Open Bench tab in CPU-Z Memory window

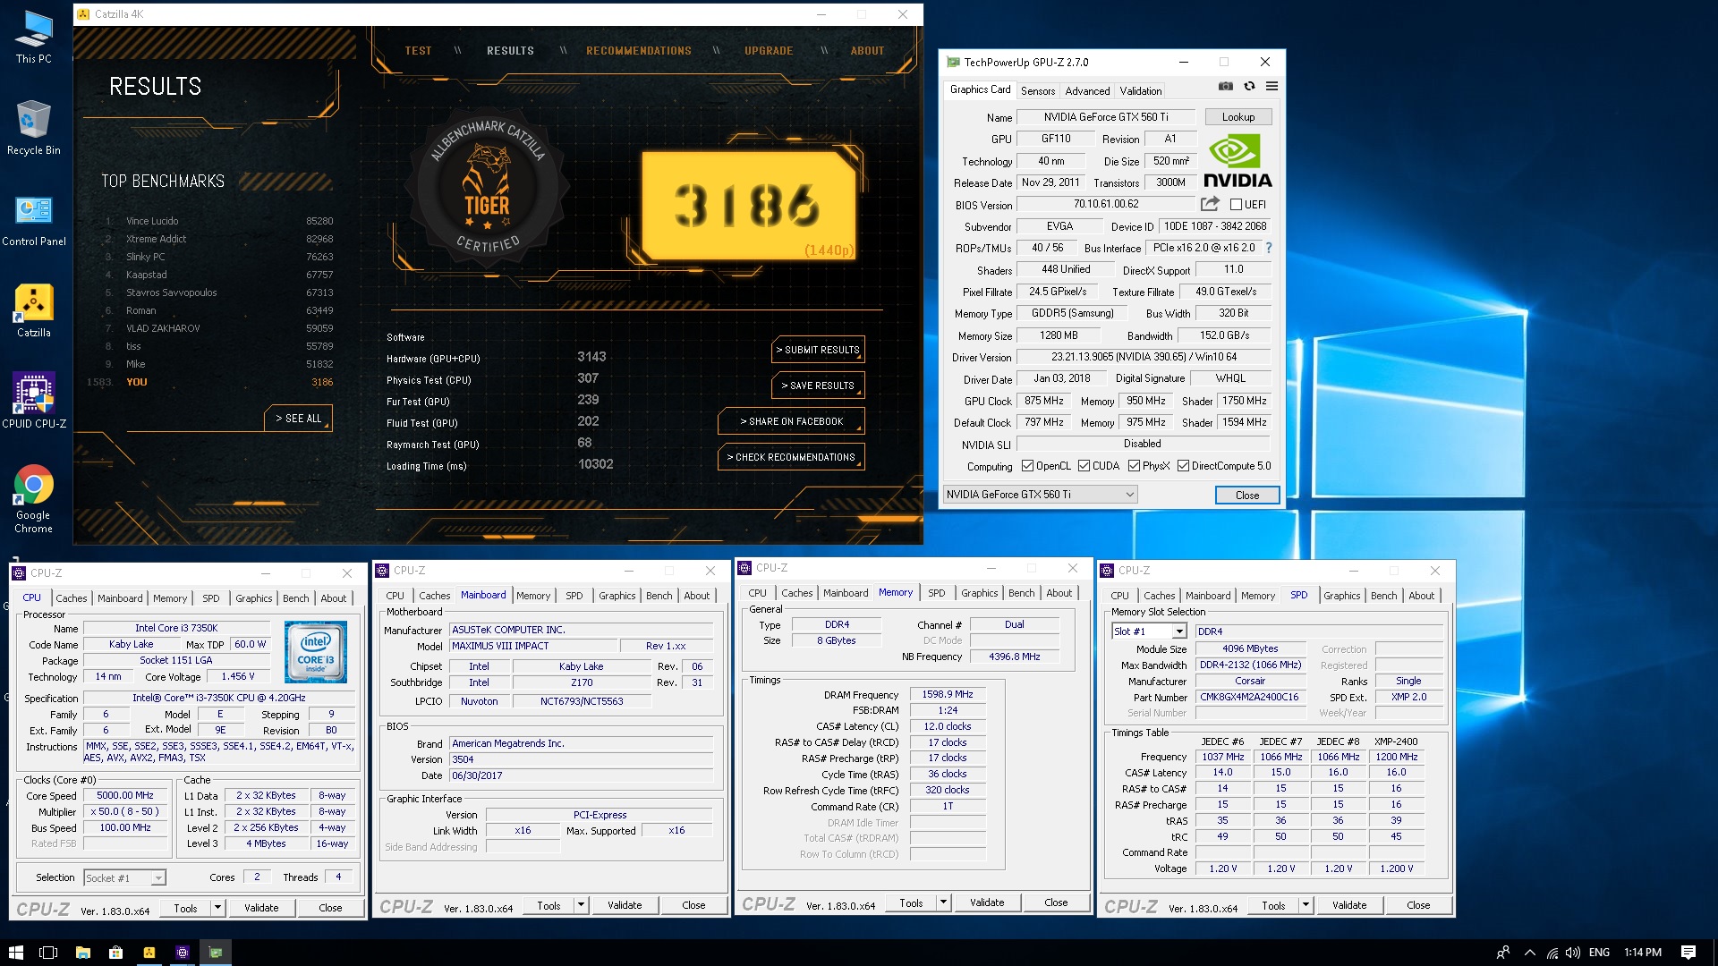(x=1021, y=593)
